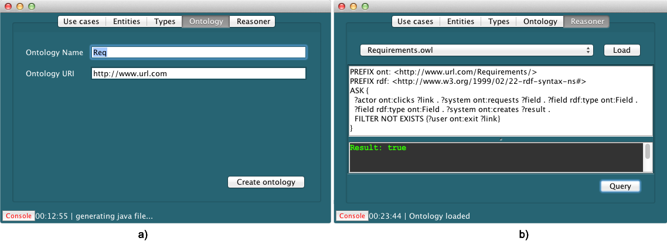Viewport: 667px width, 241px height.
Task: Open the Console in left window status bar
Action: click(18, 216)
